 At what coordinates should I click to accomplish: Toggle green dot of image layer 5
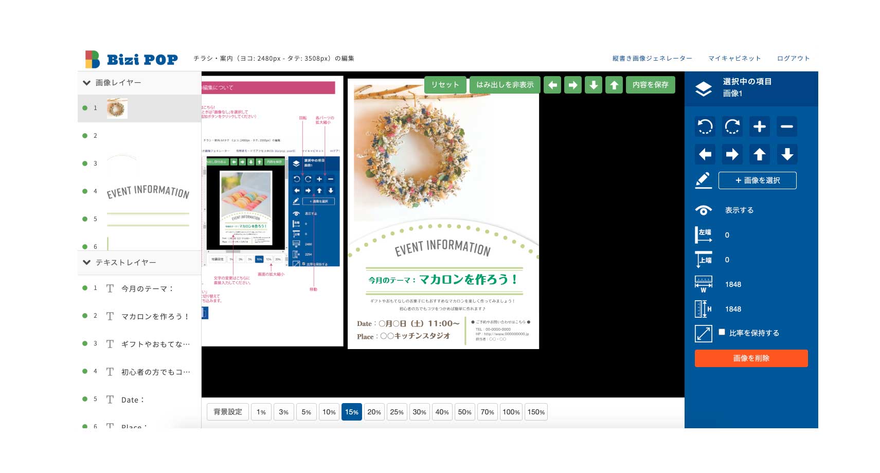click(x=85, y=219)
